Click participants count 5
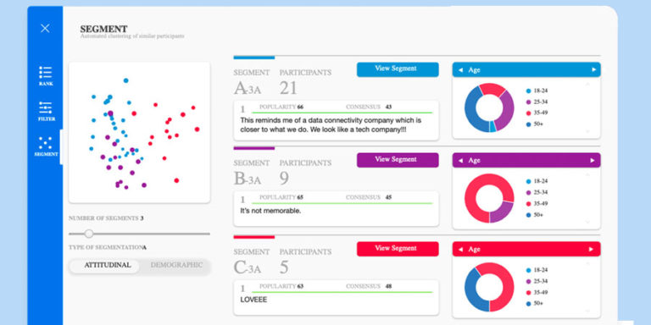Image resolution: width=651 pixels, height=325 pixels. point(284,267)
